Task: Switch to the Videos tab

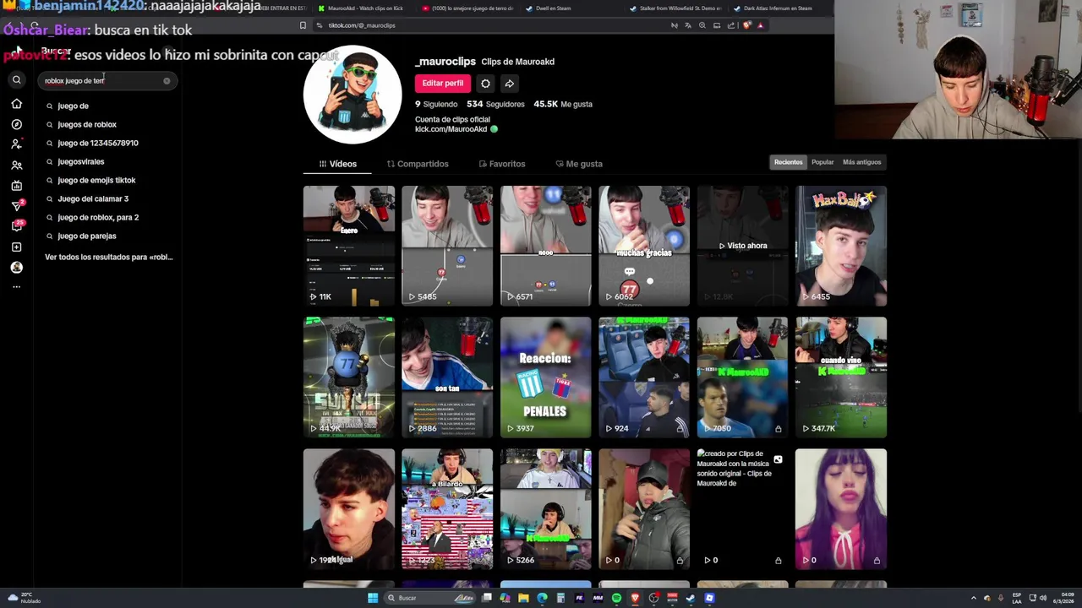Action: (338, 164)
